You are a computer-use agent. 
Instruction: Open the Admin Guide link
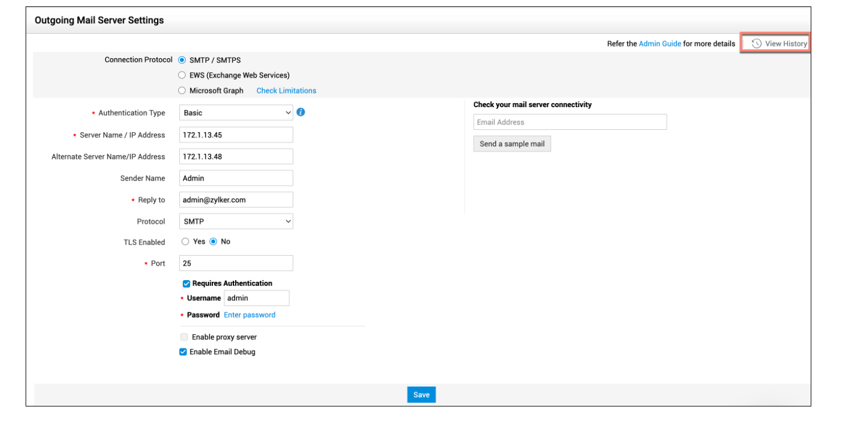pos(659,44)
